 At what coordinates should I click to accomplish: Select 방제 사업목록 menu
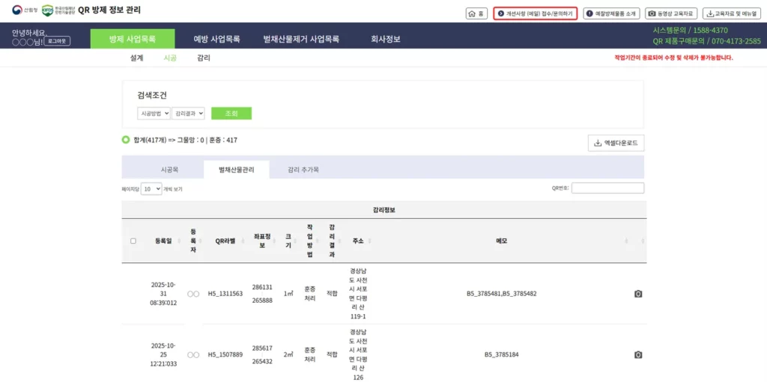tap(133, 39)
